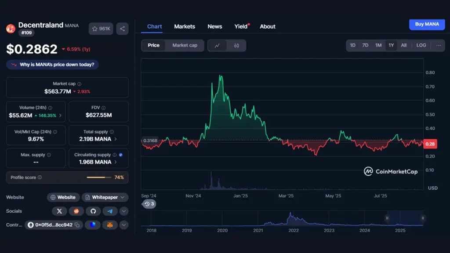Click the shield wallet icon beside contract

[x=93, y=225]
